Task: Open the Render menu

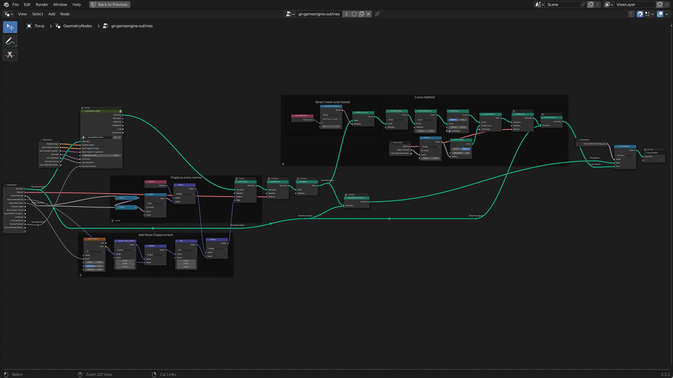Action: [42, 5]
